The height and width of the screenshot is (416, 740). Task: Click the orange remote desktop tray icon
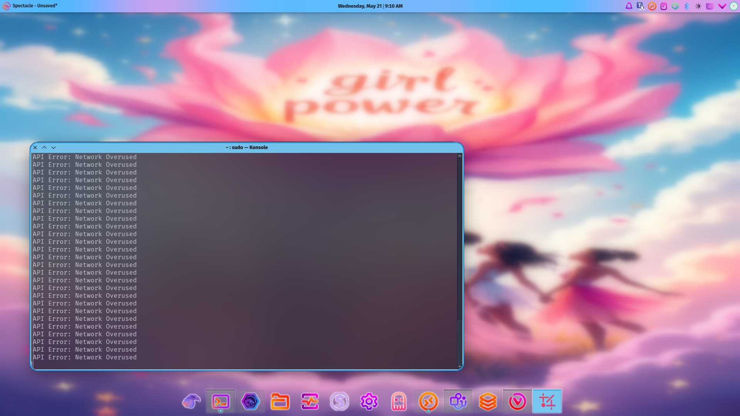tap(652, 6)
